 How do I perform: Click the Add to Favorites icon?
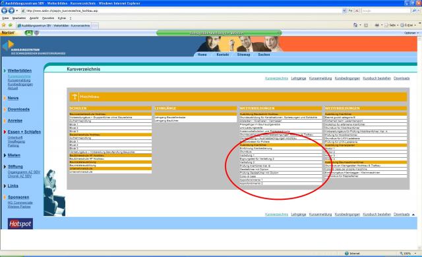[x=11, y=25]
